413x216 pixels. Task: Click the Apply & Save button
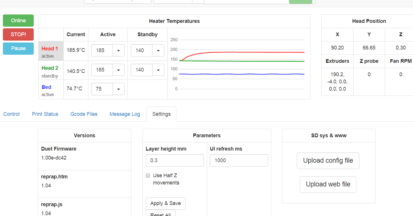click(166, 203)
